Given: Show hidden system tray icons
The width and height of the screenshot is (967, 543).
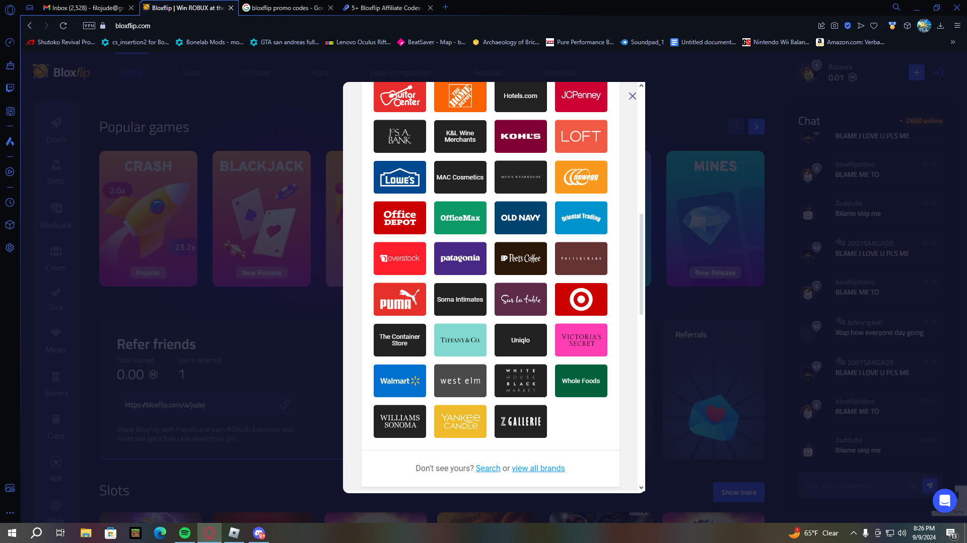Looking at the screenshot, I should coord(853,533).
